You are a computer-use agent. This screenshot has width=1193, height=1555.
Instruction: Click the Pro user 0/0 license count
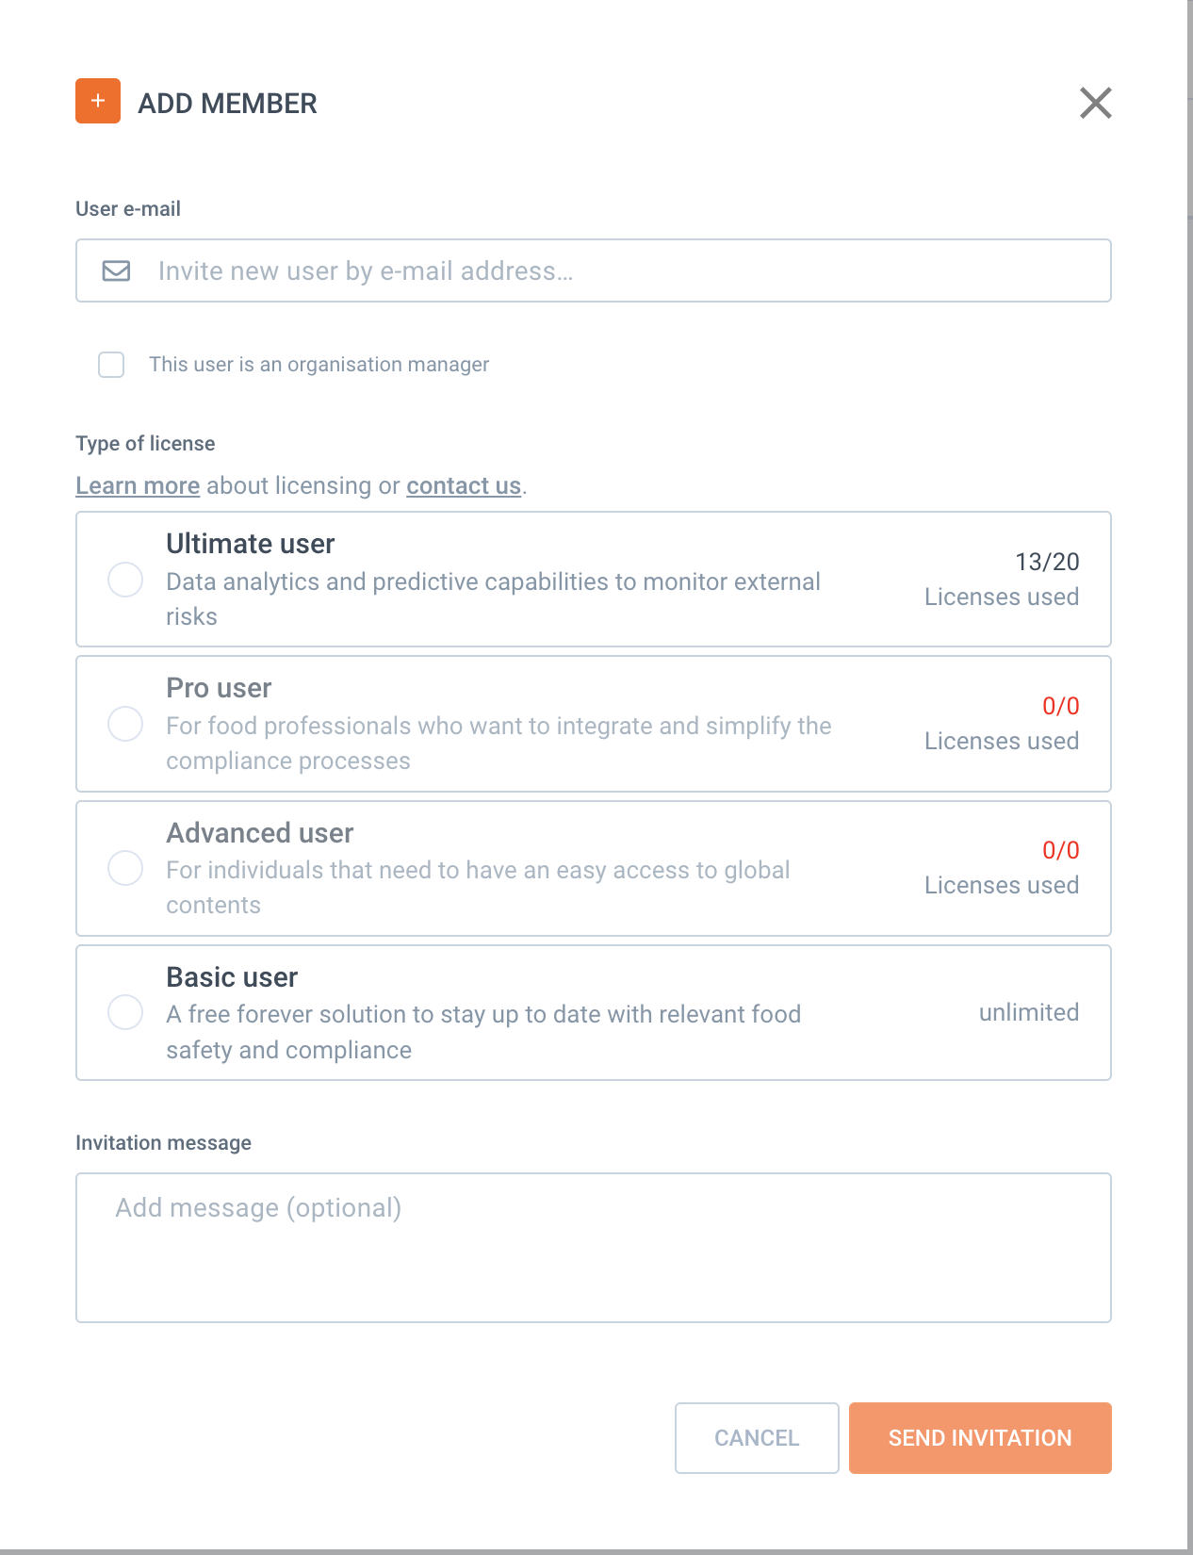pyautogui.click(x=1060, y=707)
